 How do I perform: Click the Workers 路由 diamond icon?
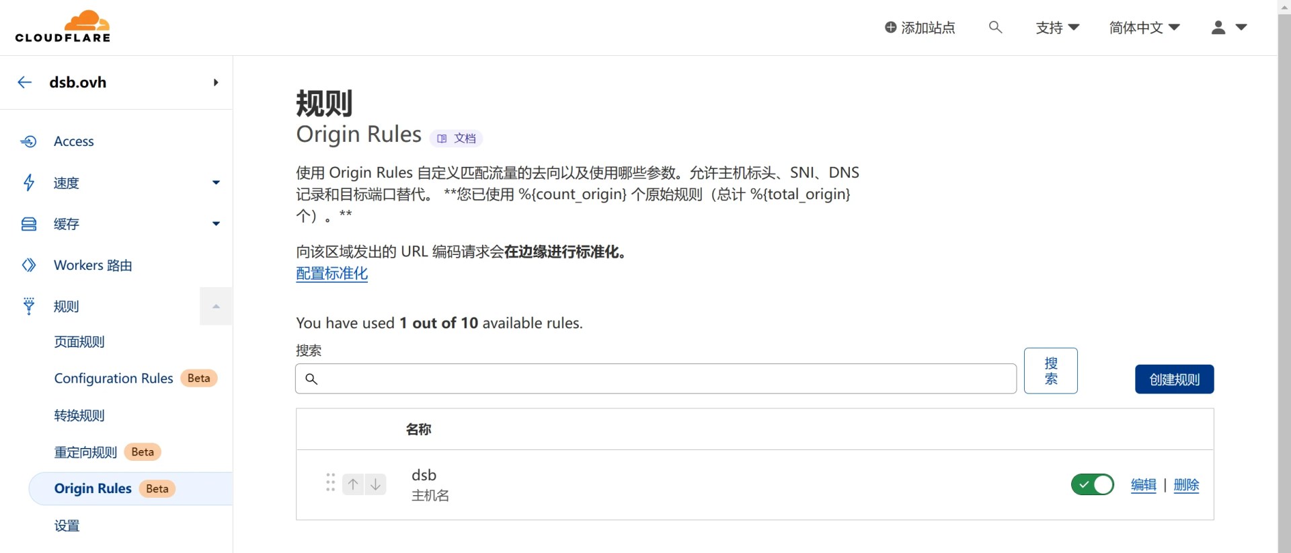[x=29, y=265]
